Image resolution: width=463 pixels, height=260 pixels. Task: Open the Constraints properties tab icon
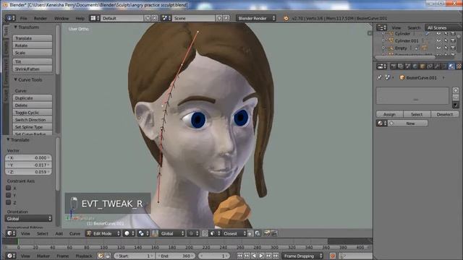pyautogui.click(x=430, y=66)
